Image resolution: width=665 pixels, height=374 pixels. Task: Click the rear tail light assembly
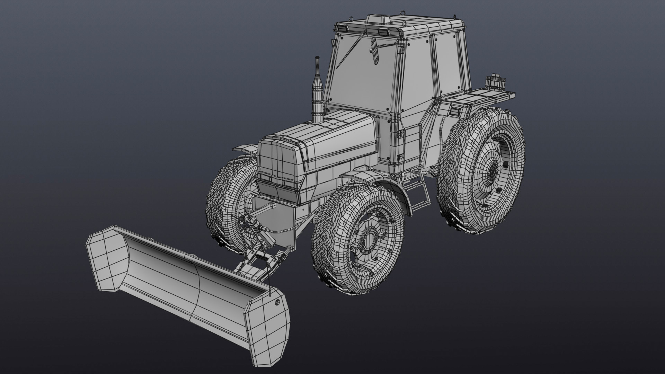click(x=496, y=81)
